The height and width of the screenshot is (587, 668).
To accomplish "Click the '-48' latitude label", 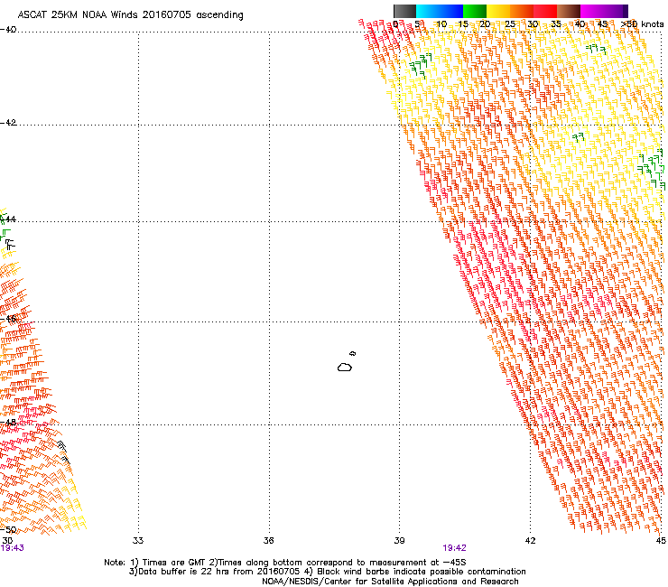I will [8, 423].
